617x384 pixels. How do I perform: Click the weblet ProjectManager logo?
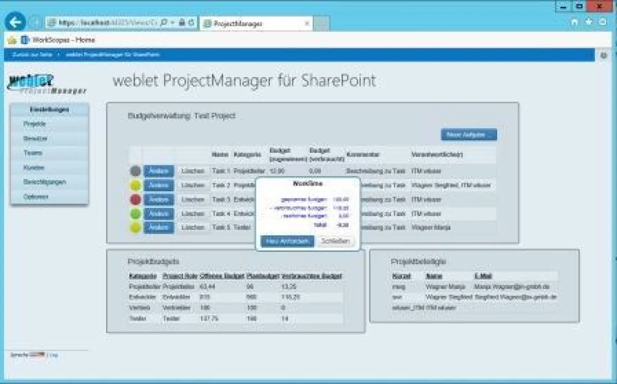[47, 84]
